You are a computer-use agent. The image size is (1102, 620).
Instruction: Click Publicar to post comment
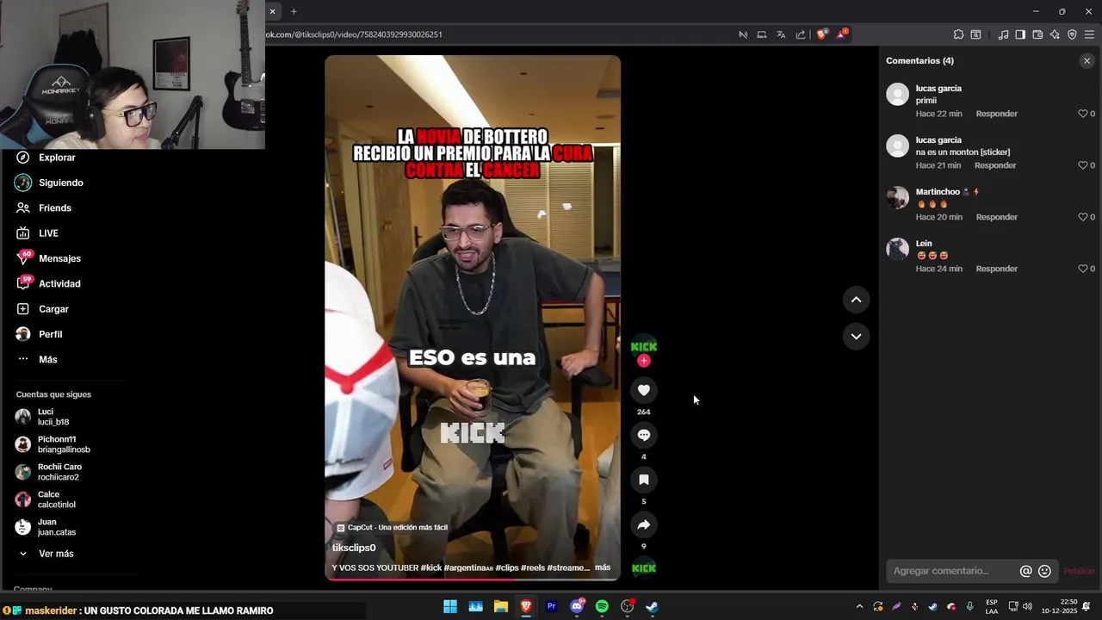(1079, 571)
